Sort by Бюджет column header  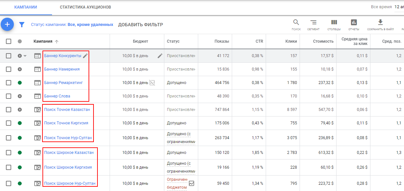(141, 41)
